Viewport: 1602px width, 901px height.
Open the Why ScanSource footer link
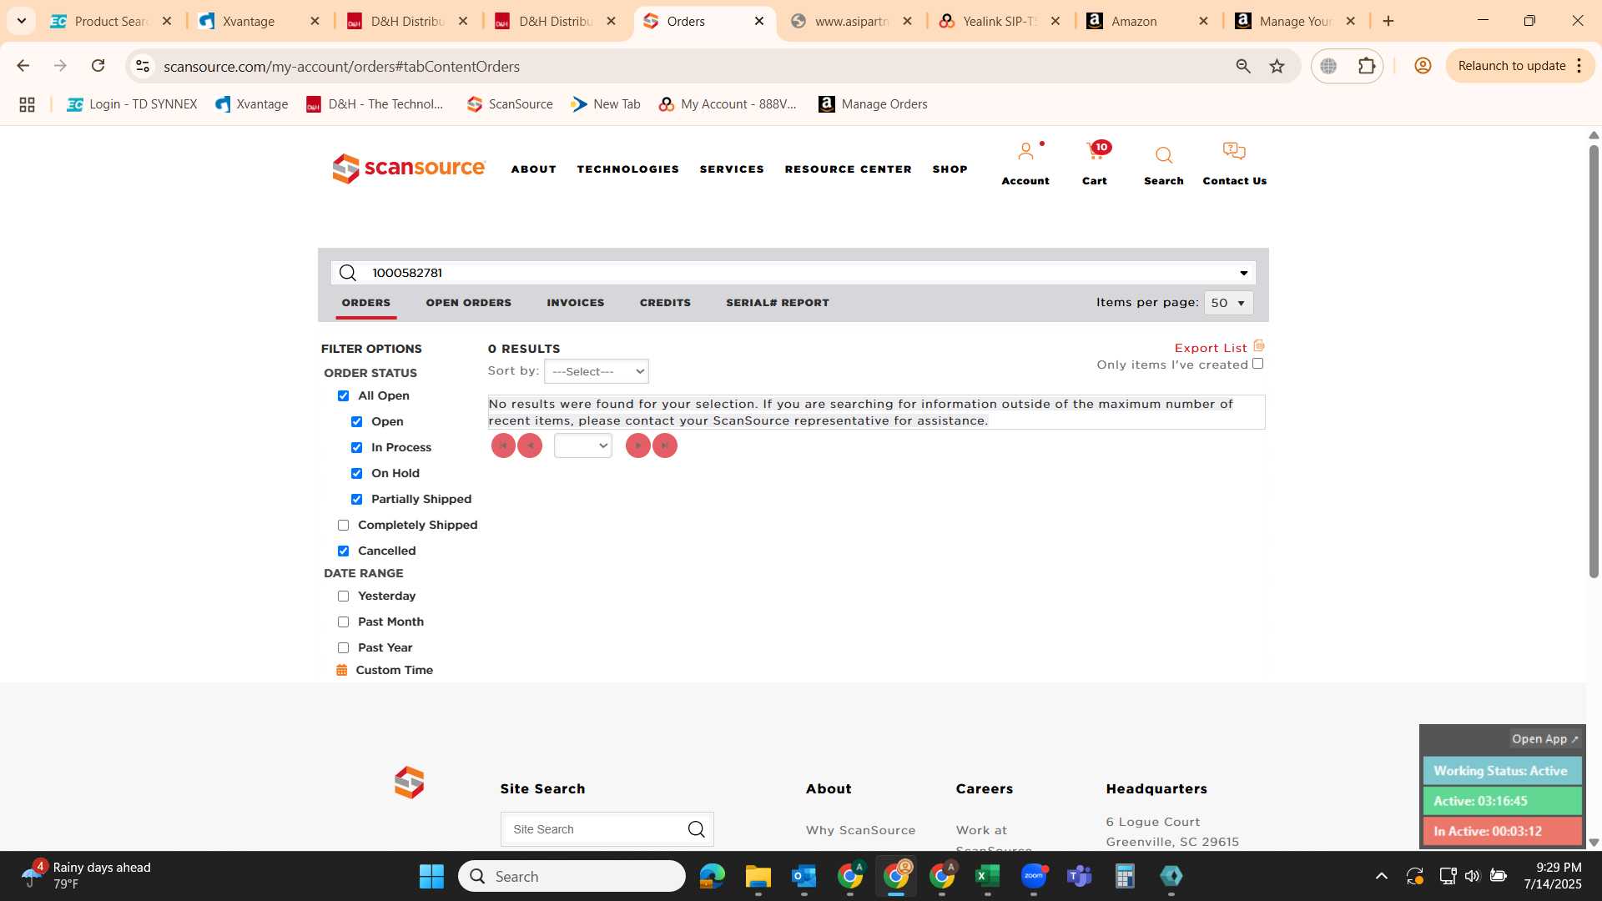860,830
